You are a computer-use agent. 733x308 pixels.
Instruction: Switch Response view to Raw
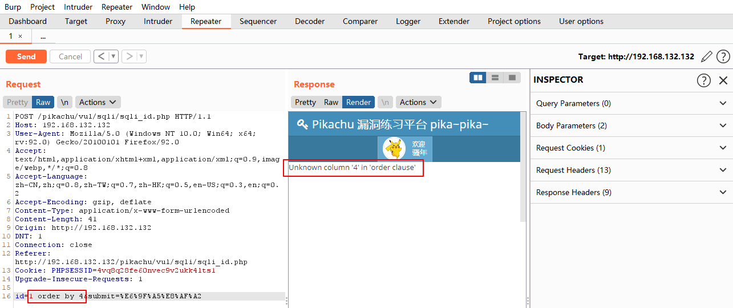coord(331,102)
